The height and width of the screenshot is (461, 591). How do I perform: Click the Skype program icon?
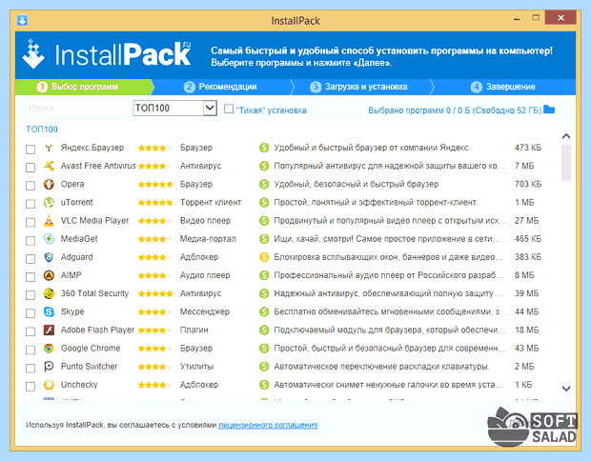click(49, 311)
